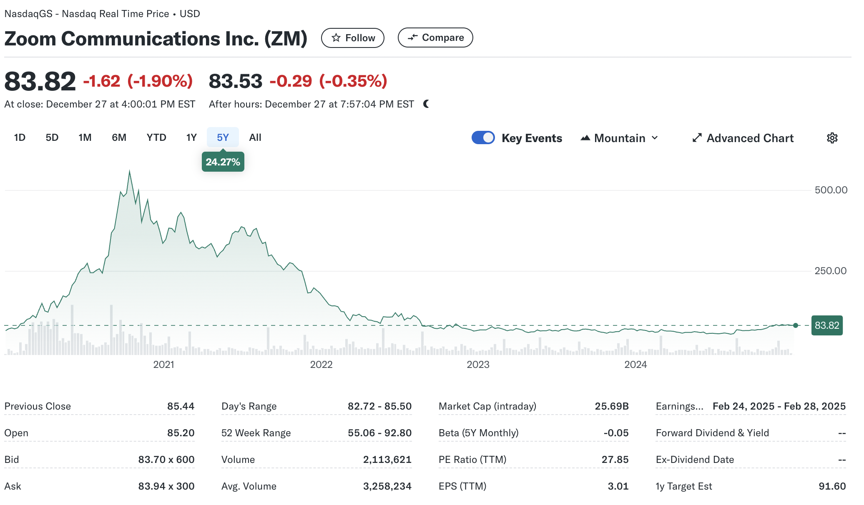
Task: Click the 2023 axis label
Action: pos(478,365)
